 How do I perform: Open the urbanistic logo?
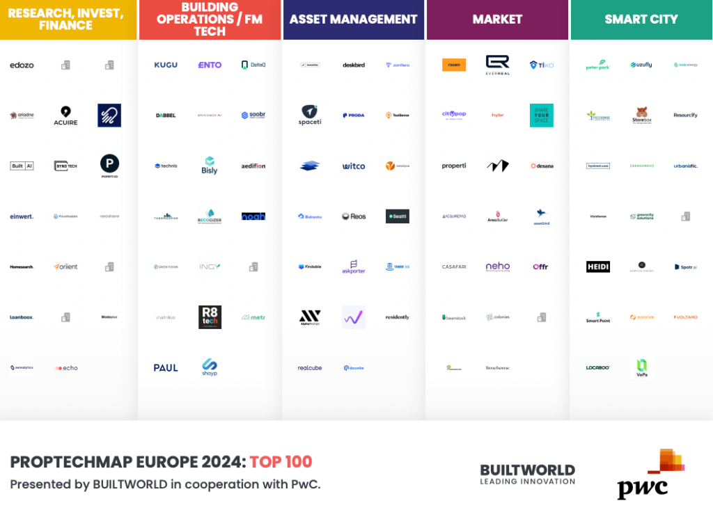(x=686, y=166)
